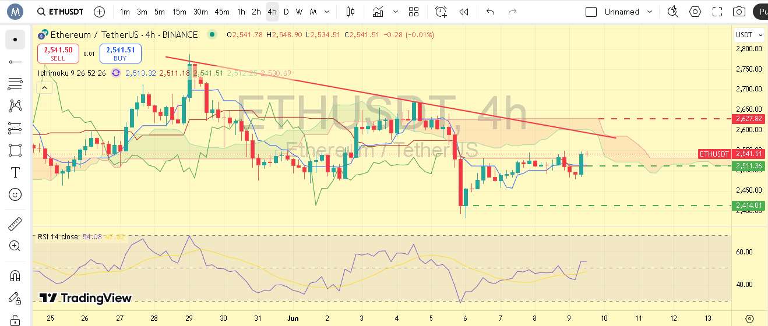Open the Indicators panel icon

pos(378,12)
